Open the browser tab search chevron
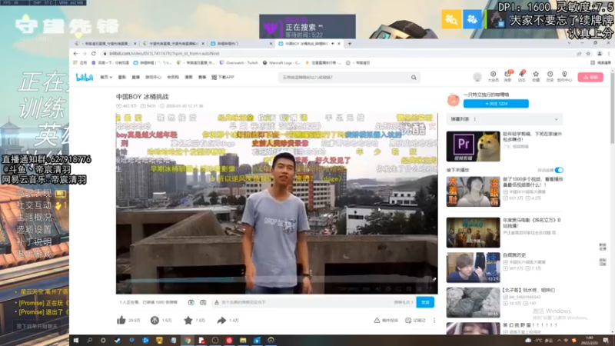 (x=569, y=43)
